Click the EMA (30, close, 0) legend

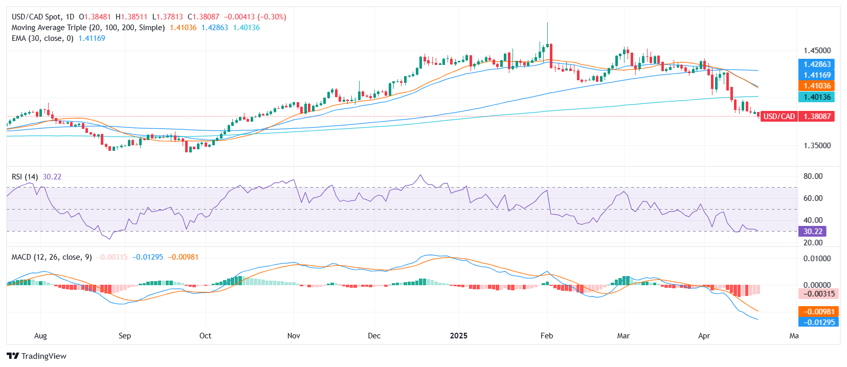(x=42, y=38)
